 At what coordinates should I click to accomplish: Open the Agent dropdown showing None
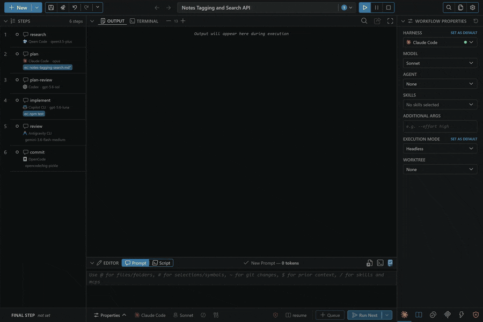(x=440, y=84)
